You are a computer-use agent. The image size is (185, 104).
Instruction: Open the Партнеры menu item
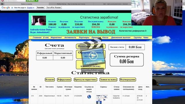[84, 38]
